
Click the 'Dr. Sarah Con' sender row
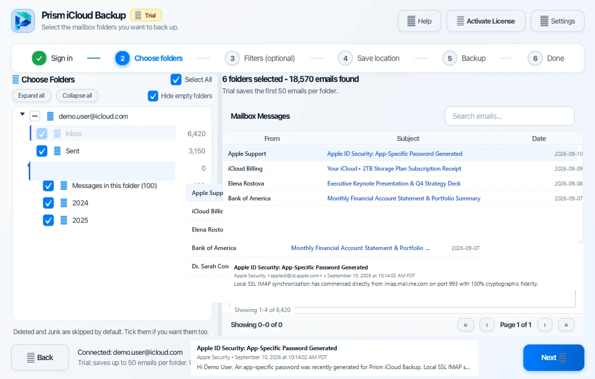[211, 266]
